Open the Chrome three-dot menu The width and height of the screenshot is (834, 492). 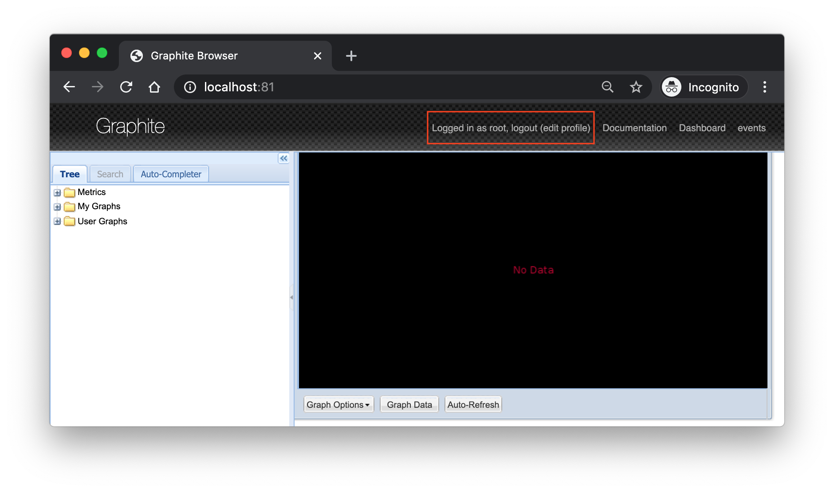coord(765,87)
